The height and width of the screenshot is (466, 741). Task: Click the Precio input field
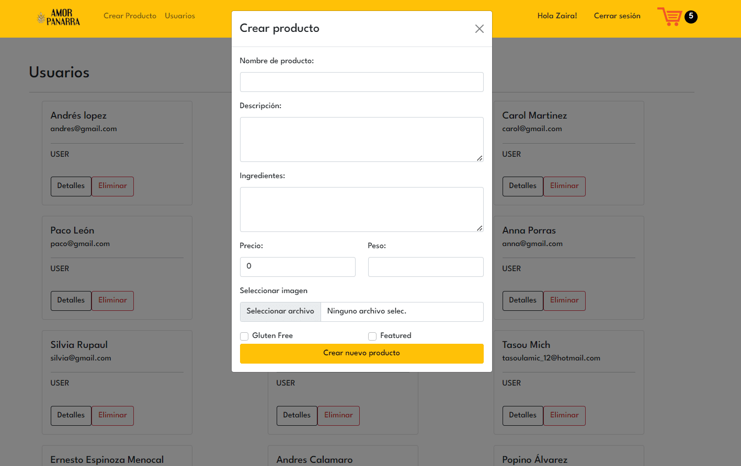click(298, 267)
